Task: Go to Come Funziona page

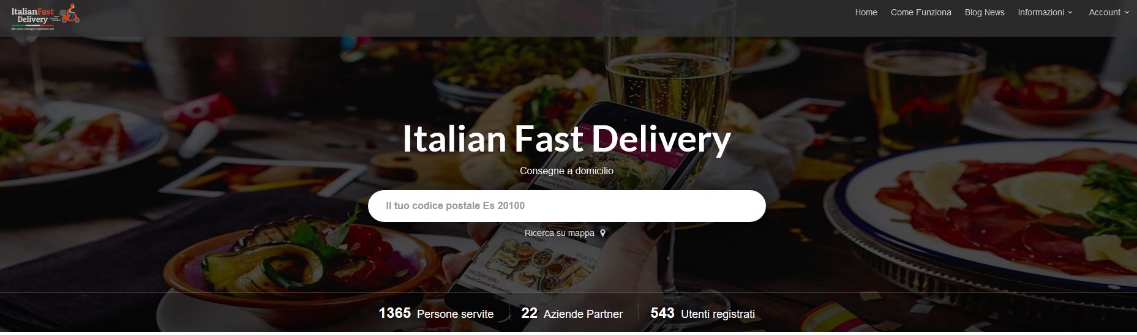Action: coord(920,12)
